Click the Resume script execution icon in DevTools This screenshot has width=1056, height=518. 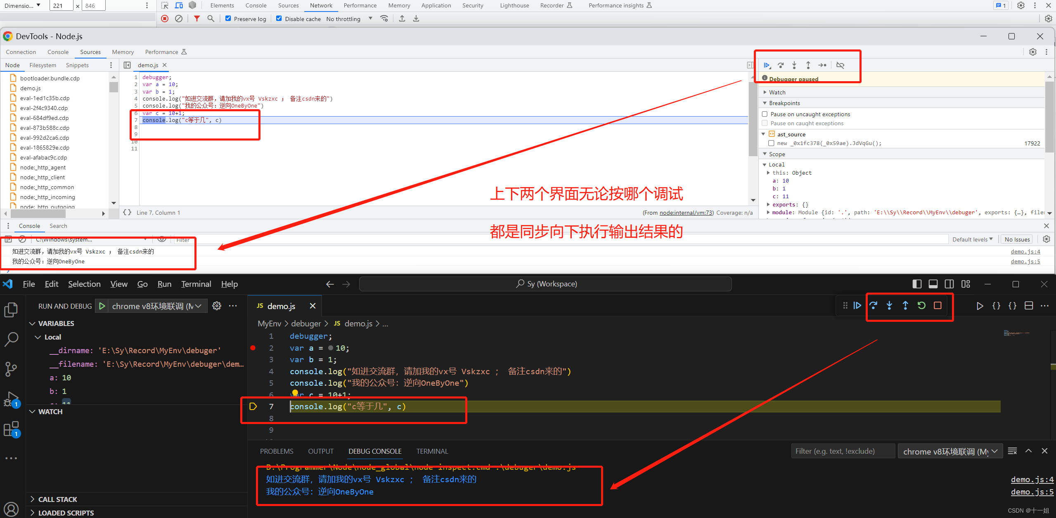point(767,65)
